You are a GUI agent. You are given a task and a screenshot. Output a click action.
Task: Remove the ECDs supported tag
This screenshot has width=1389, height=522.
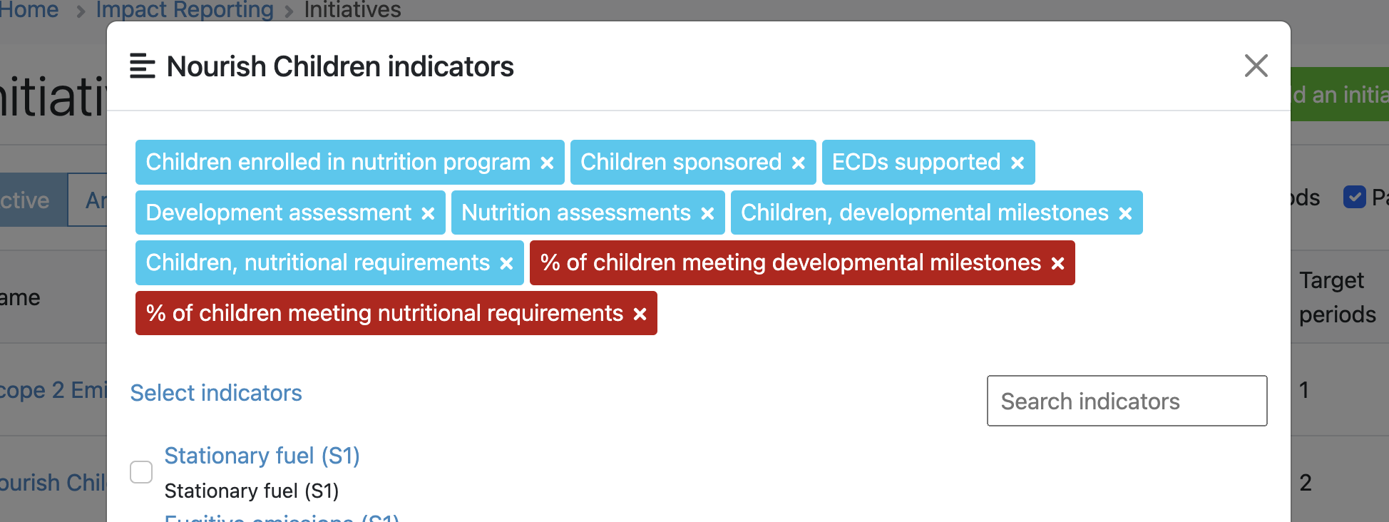[x=1018, y=163]
